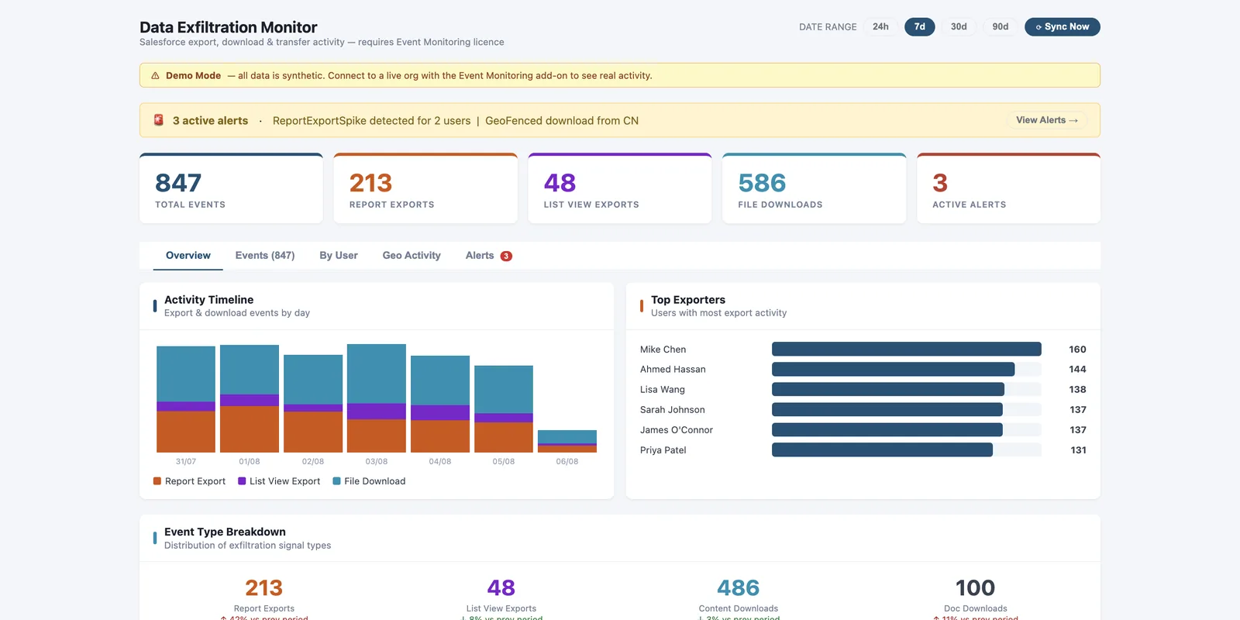Click the 02/08 timeline bar
The width and height of the screenshot is (1240, 620).
pyautogui.click(x=313, y=404)
